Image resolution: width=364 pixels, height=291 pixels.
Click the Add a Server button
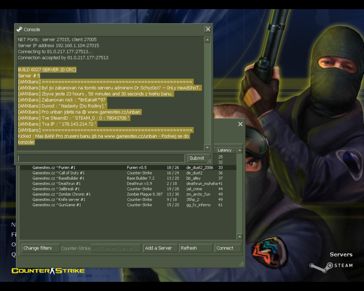point(160,248)
